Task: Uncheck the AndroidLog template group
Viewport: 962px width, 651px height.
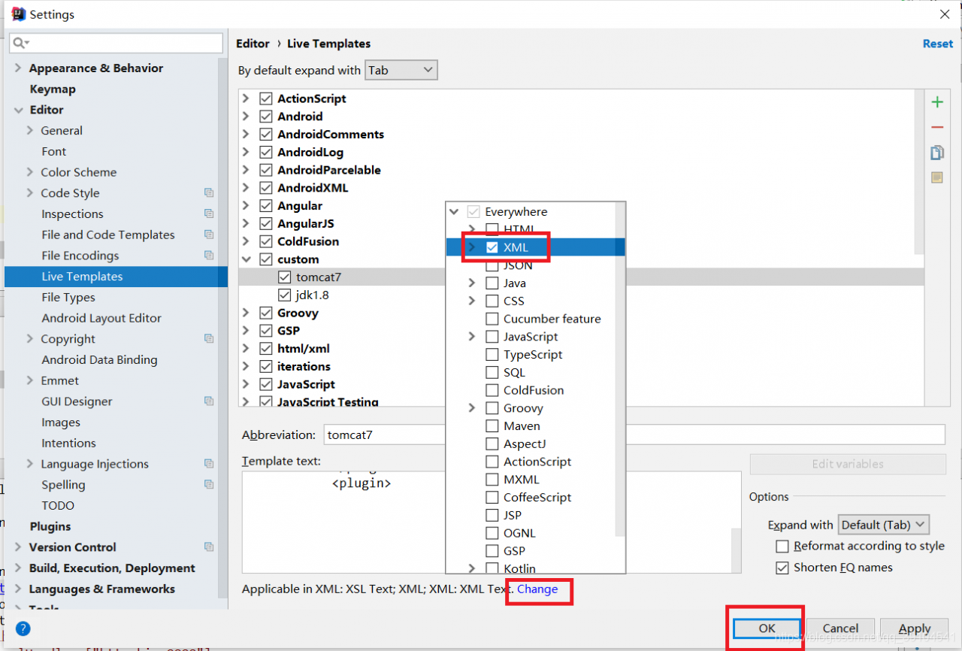Action: [266, 153]
